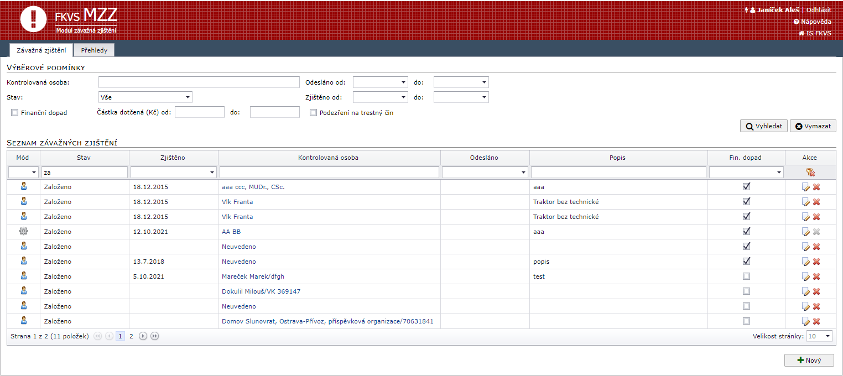843x376 pixels.
Task: Select page 1 in the pager
Action: [x=120, y=336]
